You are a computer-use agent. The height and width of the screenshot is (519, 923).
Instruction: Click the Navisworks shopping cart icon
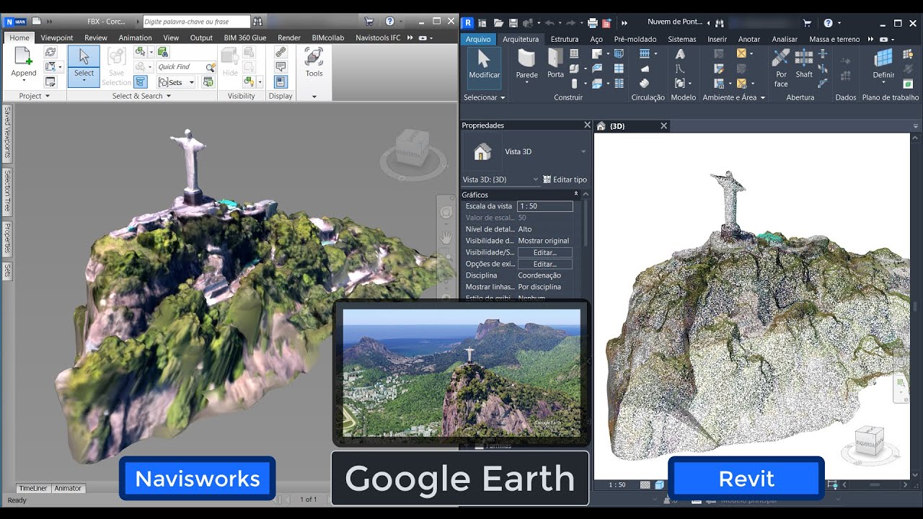(x=369, y=22)
